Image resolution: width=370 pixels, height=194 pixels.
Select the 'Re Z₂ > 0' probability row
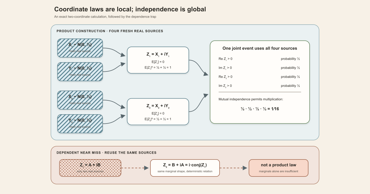pos(260,77)
